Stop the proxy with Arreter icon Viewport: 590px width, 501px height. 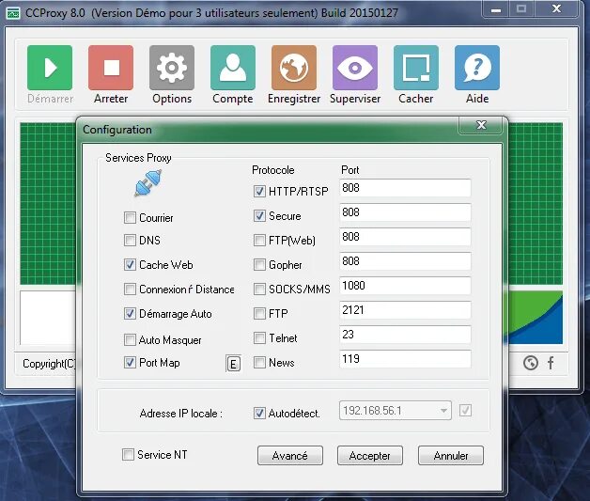(111, 68)
